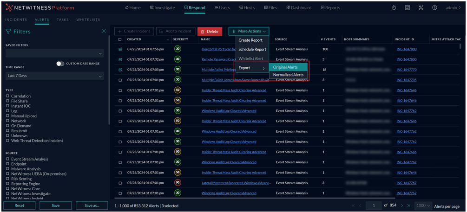Choose Whitelist Alert from More Actions

click(251, 59)
